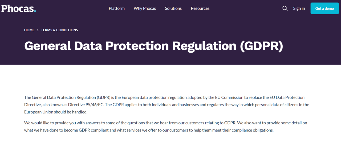Click the Sign in link

tap(299, 9)
